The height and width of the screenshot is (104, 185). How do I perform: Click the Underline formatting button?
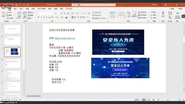(x=44, y=17)
